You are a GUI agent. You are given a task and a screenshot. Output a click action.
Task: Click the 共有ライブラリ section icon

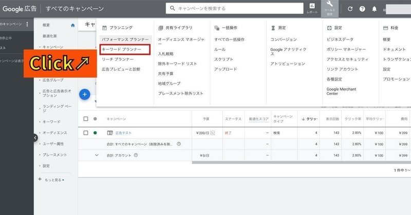tap(160, 28)
